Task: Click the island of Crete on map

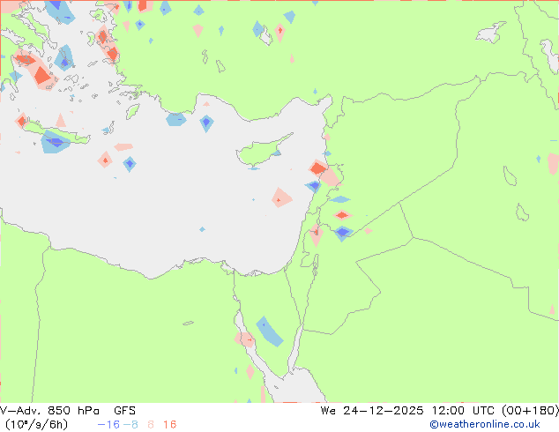Action: coord(57,133)
